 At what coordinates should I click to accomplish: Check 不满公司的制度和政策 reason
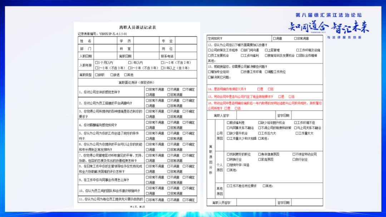tap(259, 128)
